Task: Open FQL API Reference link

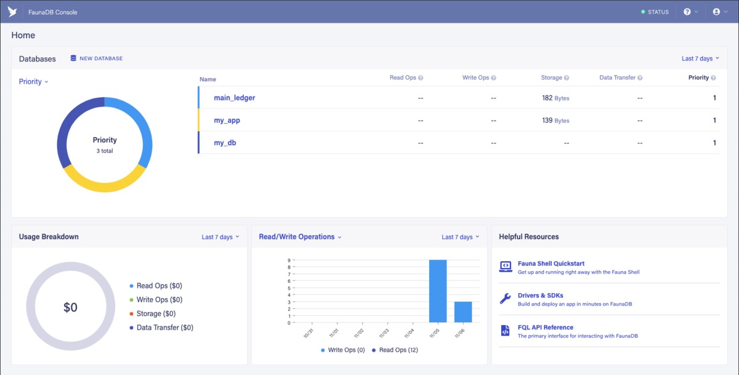Action: click(546, 328)
